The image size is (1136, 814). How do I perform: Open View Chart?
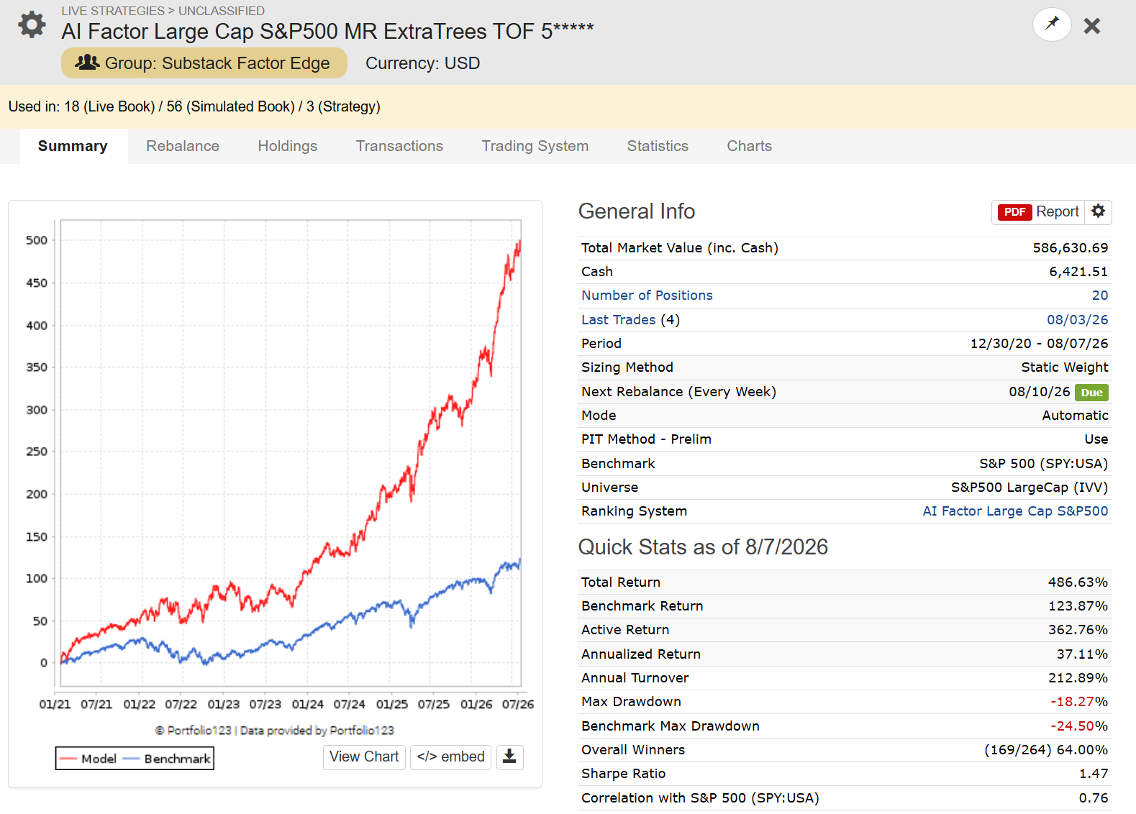364,756
